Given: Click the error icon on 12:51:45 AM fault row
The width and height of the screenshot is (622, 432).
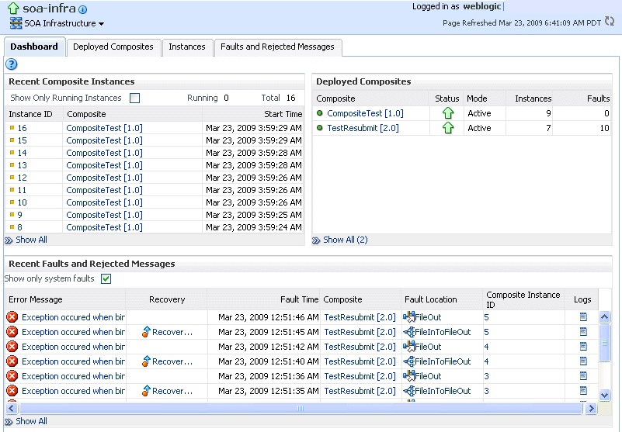Looking at the screenshot, I should coord(12,332).
